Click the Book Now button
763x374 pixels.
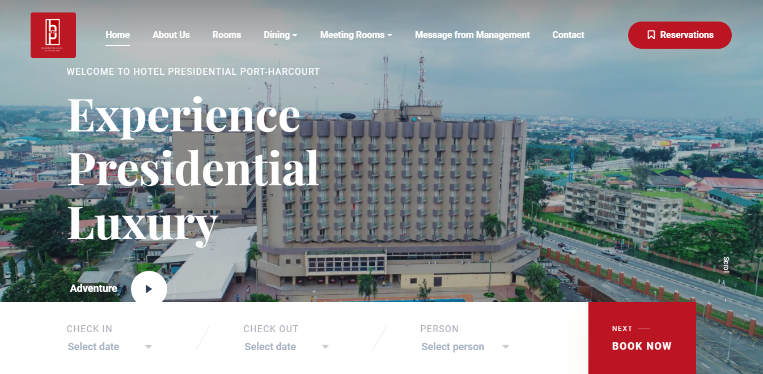coord(642,338)
